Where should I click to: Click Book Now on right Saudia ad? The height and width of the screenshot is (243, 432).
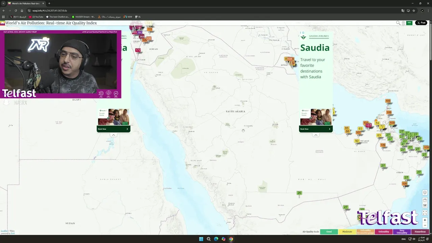pyautogui.click(x=316, y=129)
